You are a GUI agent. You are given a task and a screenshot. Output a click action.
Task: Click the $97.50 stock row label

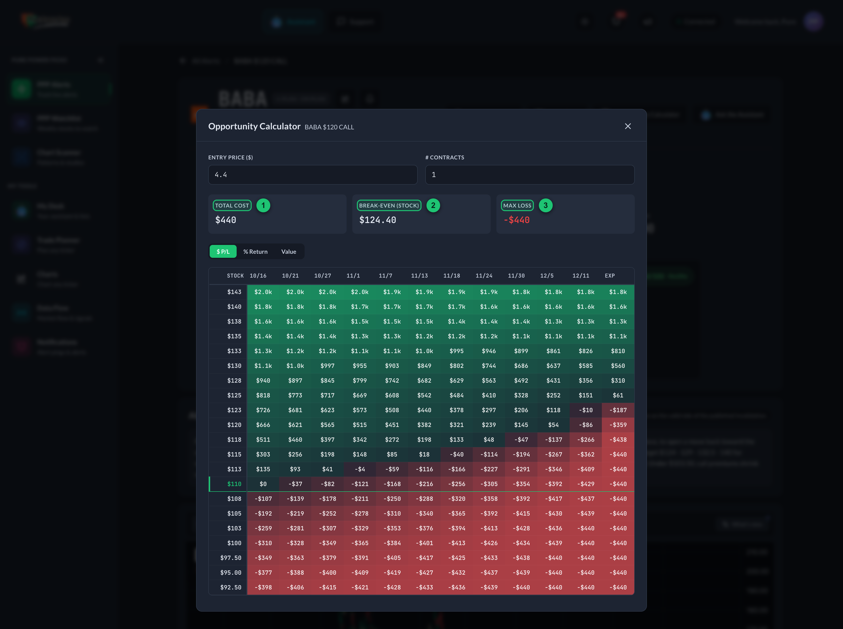(231, 558)
